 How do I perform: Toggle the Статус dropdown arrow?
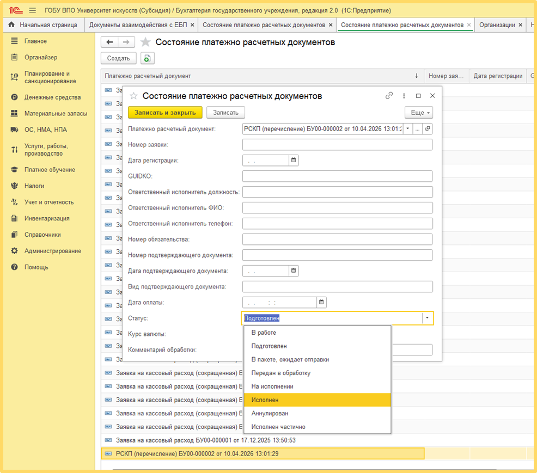pyautogui.click(x=428, y=318)
